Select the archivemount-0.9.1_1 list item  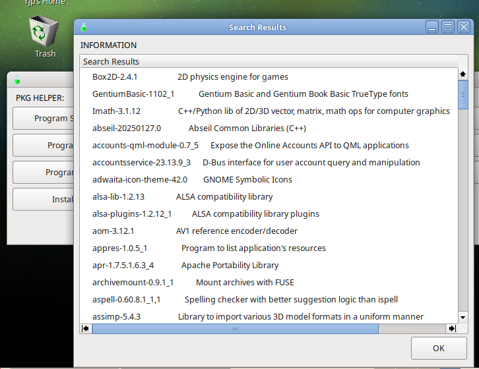click(x=133, y=282)
